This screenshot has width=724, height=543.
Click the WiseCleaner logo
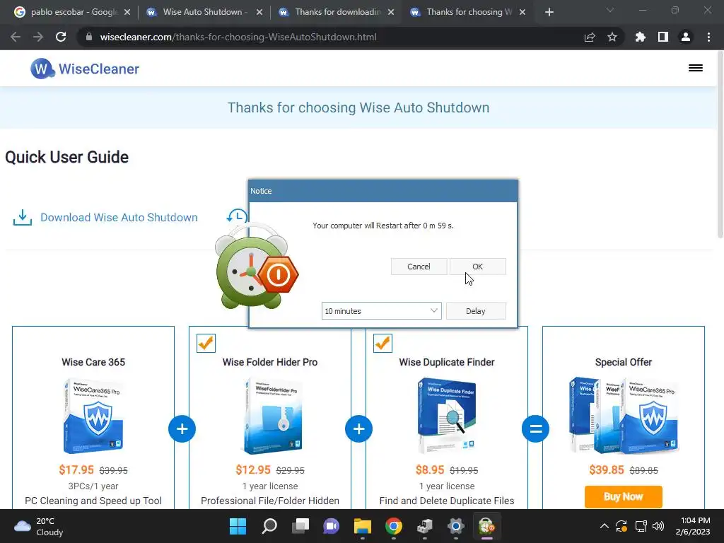tap(85, 69)
